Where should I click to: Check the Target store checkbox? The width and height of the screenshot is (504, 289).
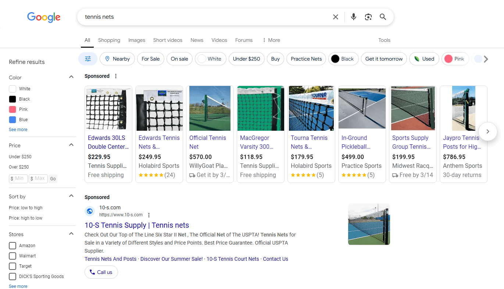tap(12, 266)
